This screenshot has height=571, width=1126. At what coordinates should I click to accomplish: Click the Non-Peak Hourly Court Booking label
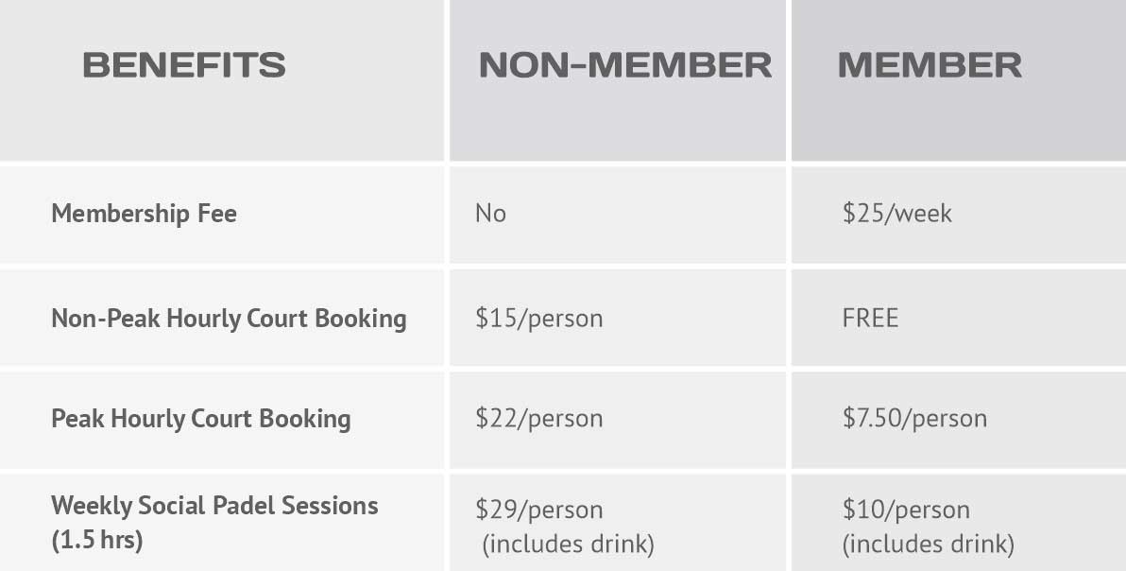[229, 318]
